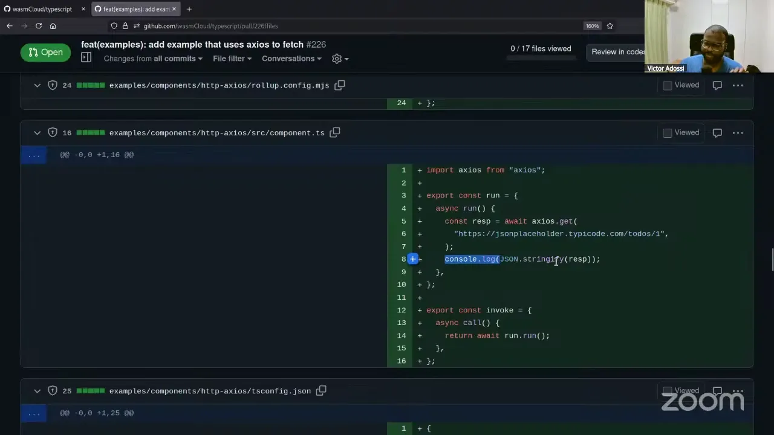Viewport: 774px width, 435px height.
Task: Open rollup.config.mjs file link
Action: pyautogui.click(x=219, y=85)
